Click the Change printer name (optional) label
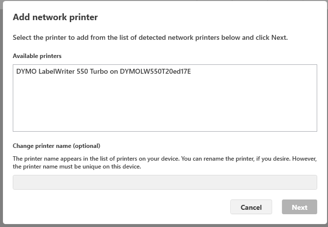The width and height of the screenshot is (328, 227). pyautogui.click(x=56, y=146)
